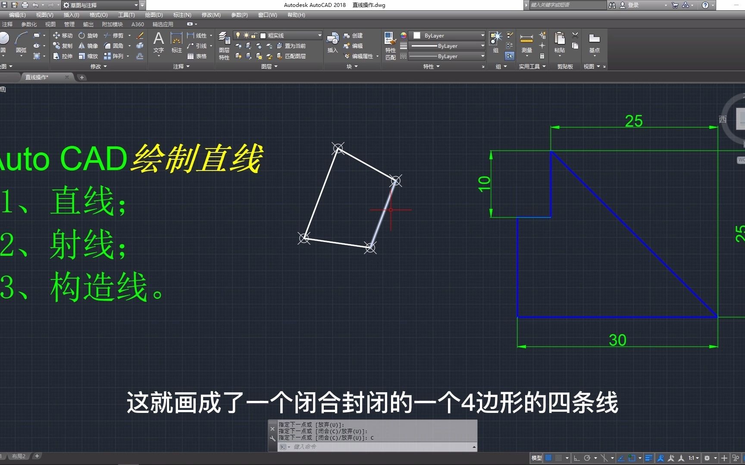Toggle polar tracking in status bar
The image size is (745, 465).
click(587, 458)
